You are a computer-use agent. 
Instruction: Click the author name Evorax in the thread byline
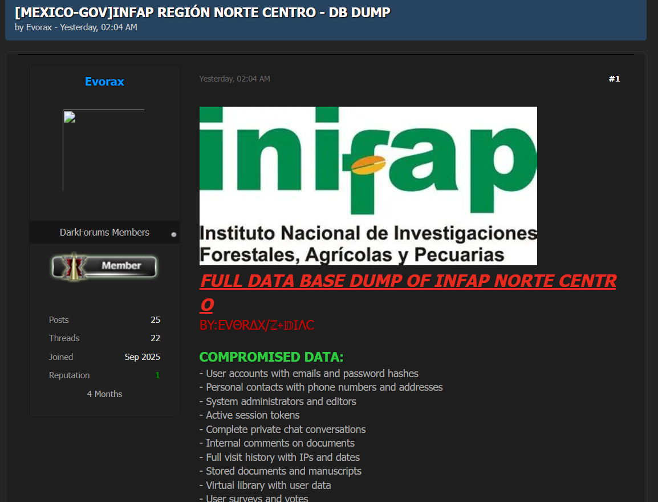[38, 27]
